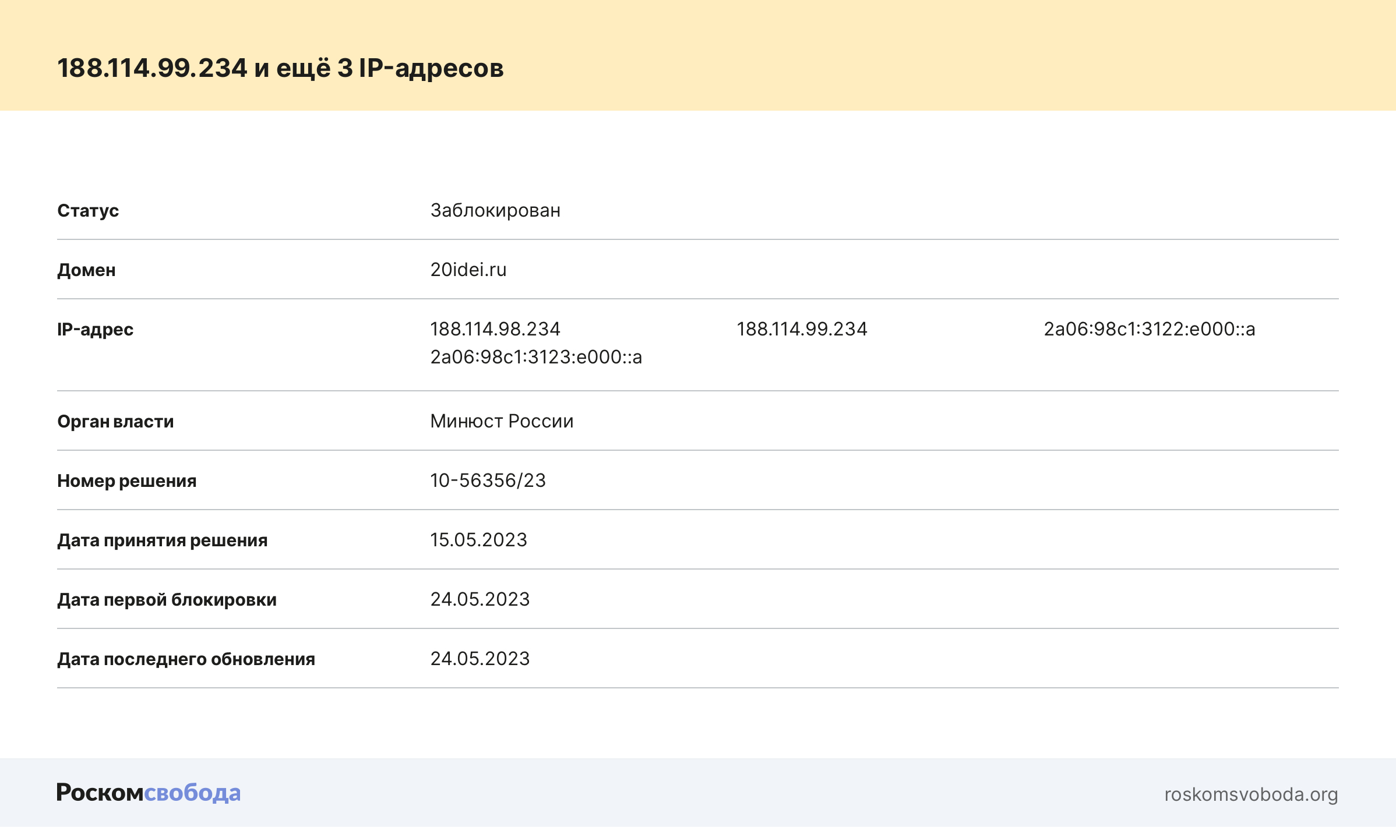Click the Заблокирован status value
1396x827 pixels.
[495, 210]
